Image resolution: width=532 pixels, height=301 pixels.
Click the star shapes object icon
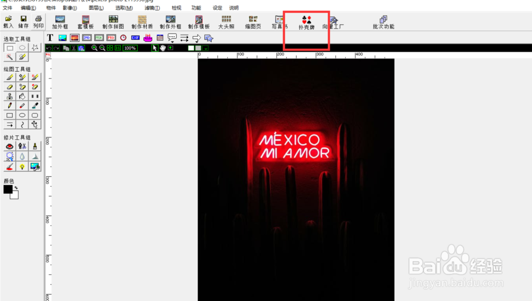[209, 38]
